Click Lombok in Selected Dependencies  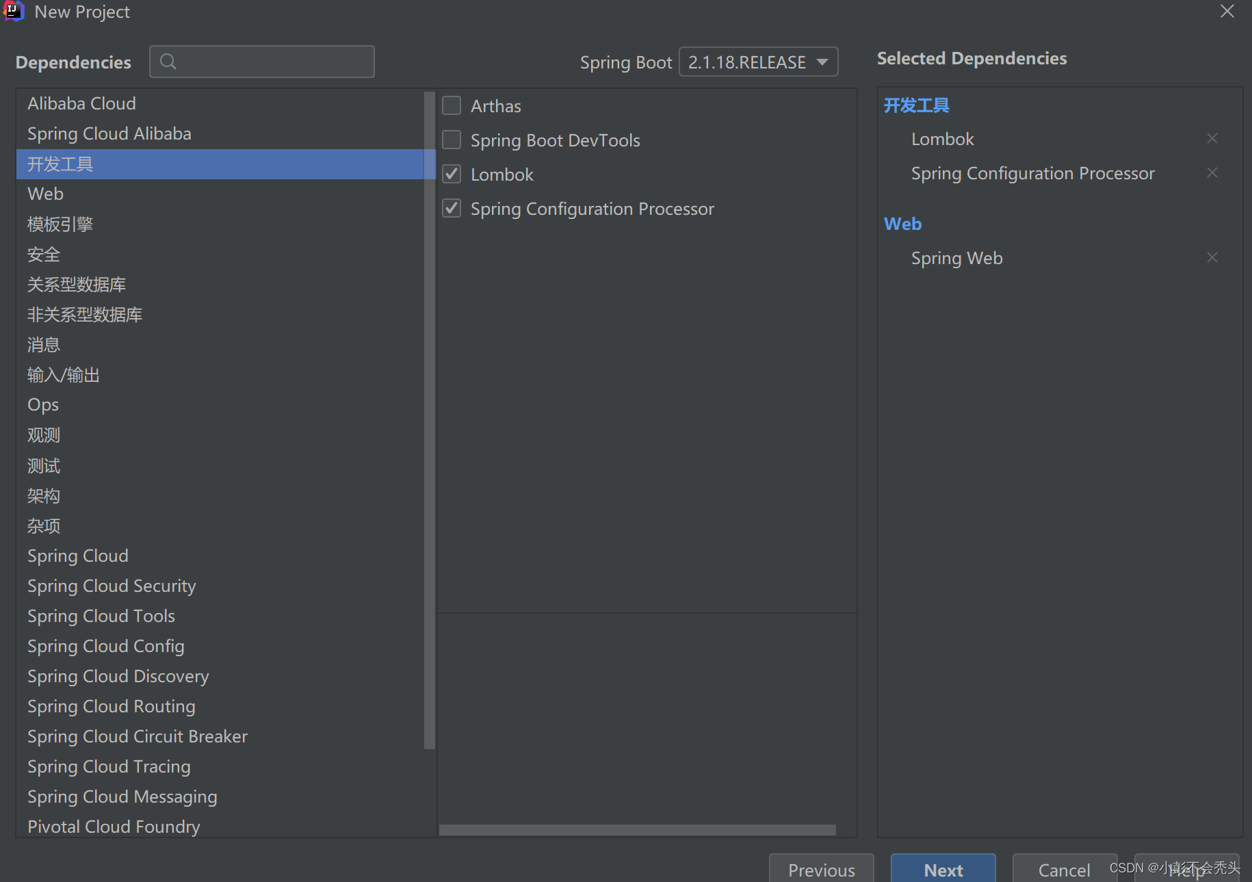point(942,139)
